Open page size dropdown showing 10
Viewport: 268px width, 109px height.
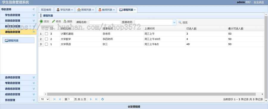pyautogui.click(x=45, y=99)
